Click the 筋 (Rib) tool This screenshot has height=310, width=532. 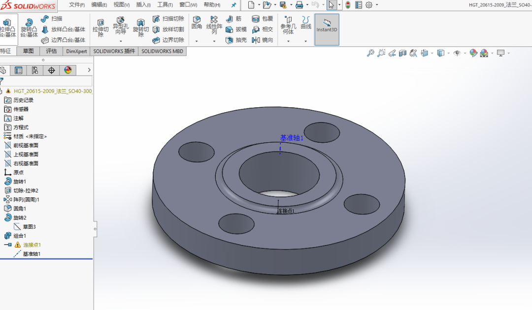(x=234, y=19)
